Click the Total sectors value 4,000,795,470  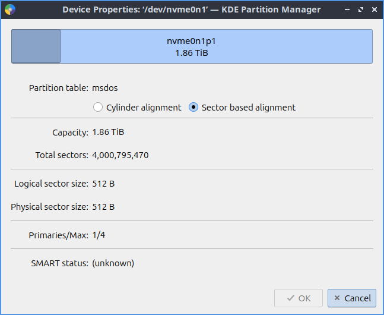pos(120,155)
